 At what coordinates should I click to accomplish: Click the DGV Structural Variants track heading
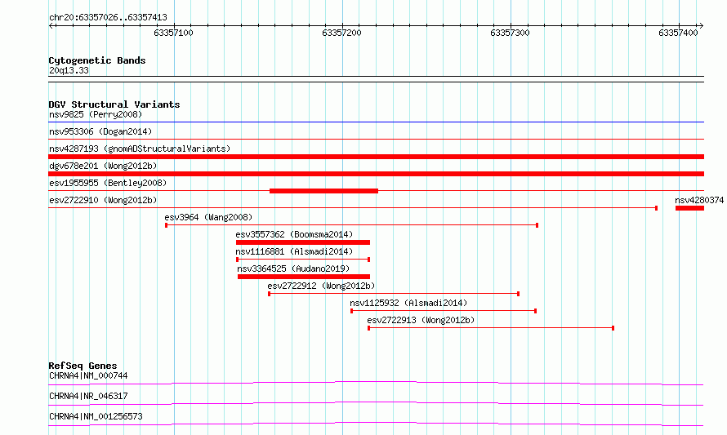(114, 104)
